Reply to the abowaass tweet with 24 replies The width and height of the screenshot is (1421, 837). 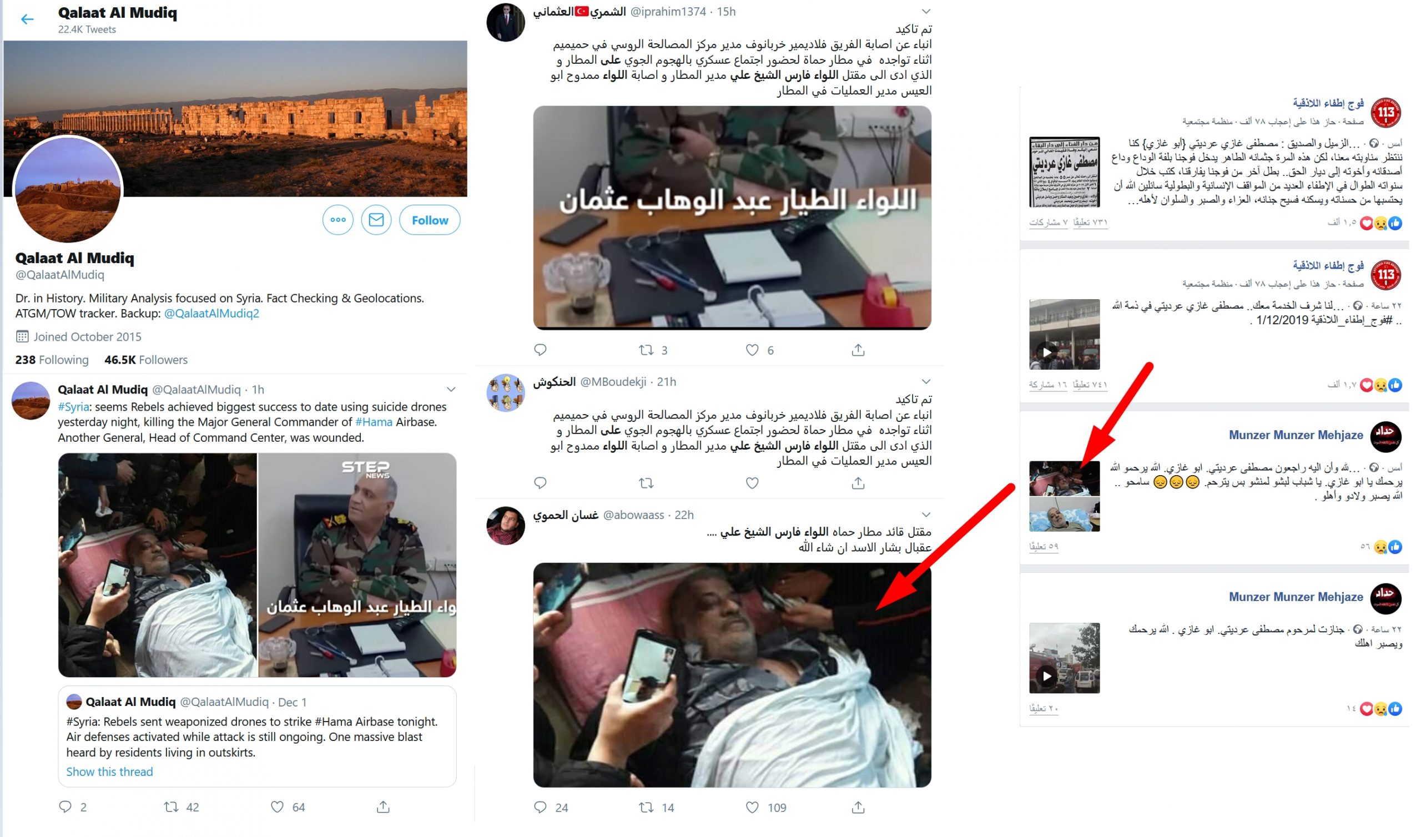coord(540,808)
